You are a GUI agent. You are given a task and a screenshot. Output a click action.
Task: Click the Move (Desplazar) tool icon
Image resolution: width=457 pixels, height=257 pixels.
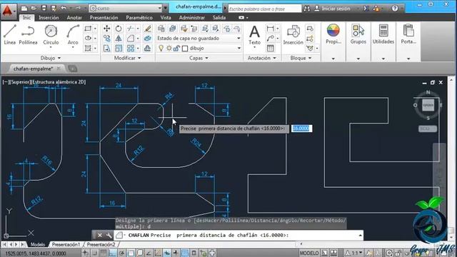106,29
